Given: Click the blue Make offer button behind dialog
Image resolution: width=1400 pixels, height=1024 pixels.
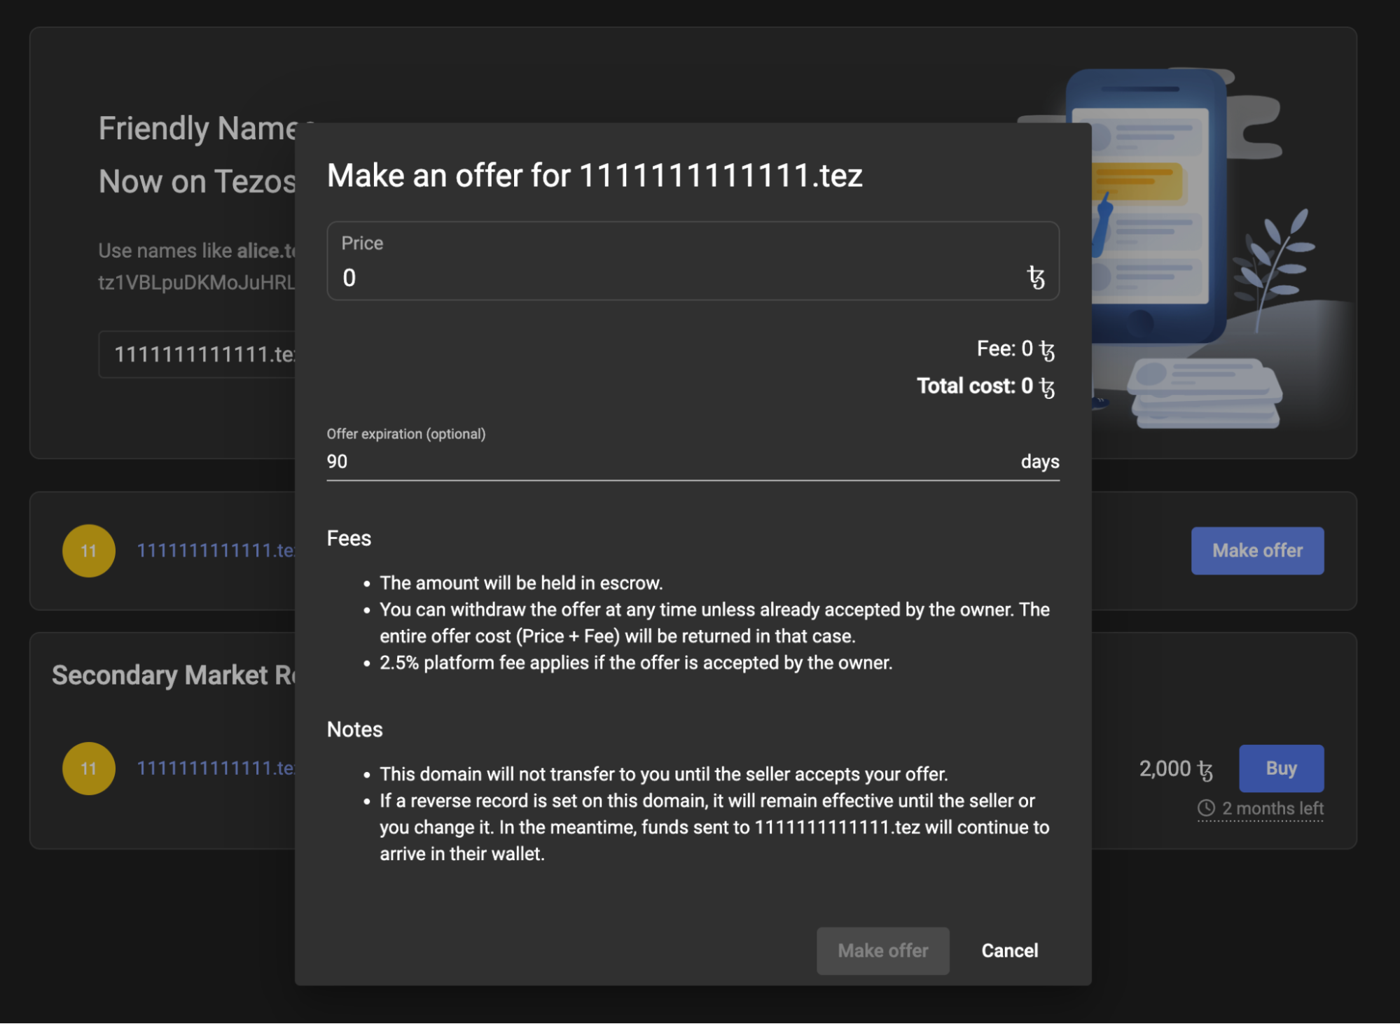Looking at the screenshot, I should (x=1257, y=551).
